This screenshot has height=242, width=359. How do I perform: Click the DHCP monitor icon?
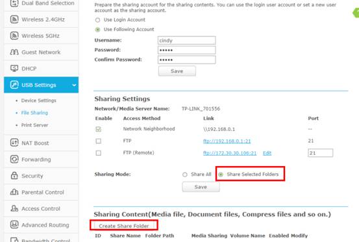tap(14, 68)
